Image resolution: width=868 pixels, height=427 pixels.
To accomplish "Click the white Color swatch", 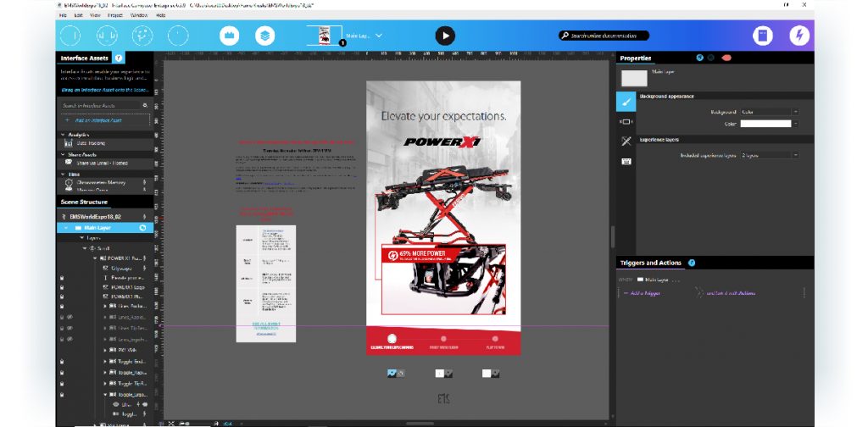I will click(x=765, y=124).
